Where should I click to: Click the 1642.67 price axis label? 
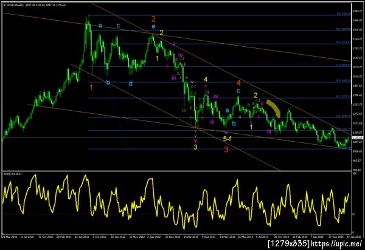pos(357,58)
